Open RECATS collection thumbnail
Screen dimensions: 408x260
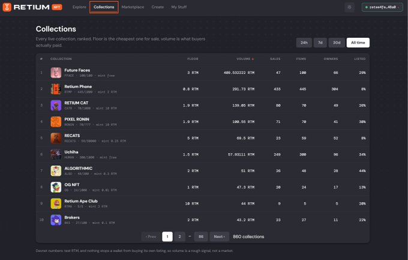(x=56, y=138)
